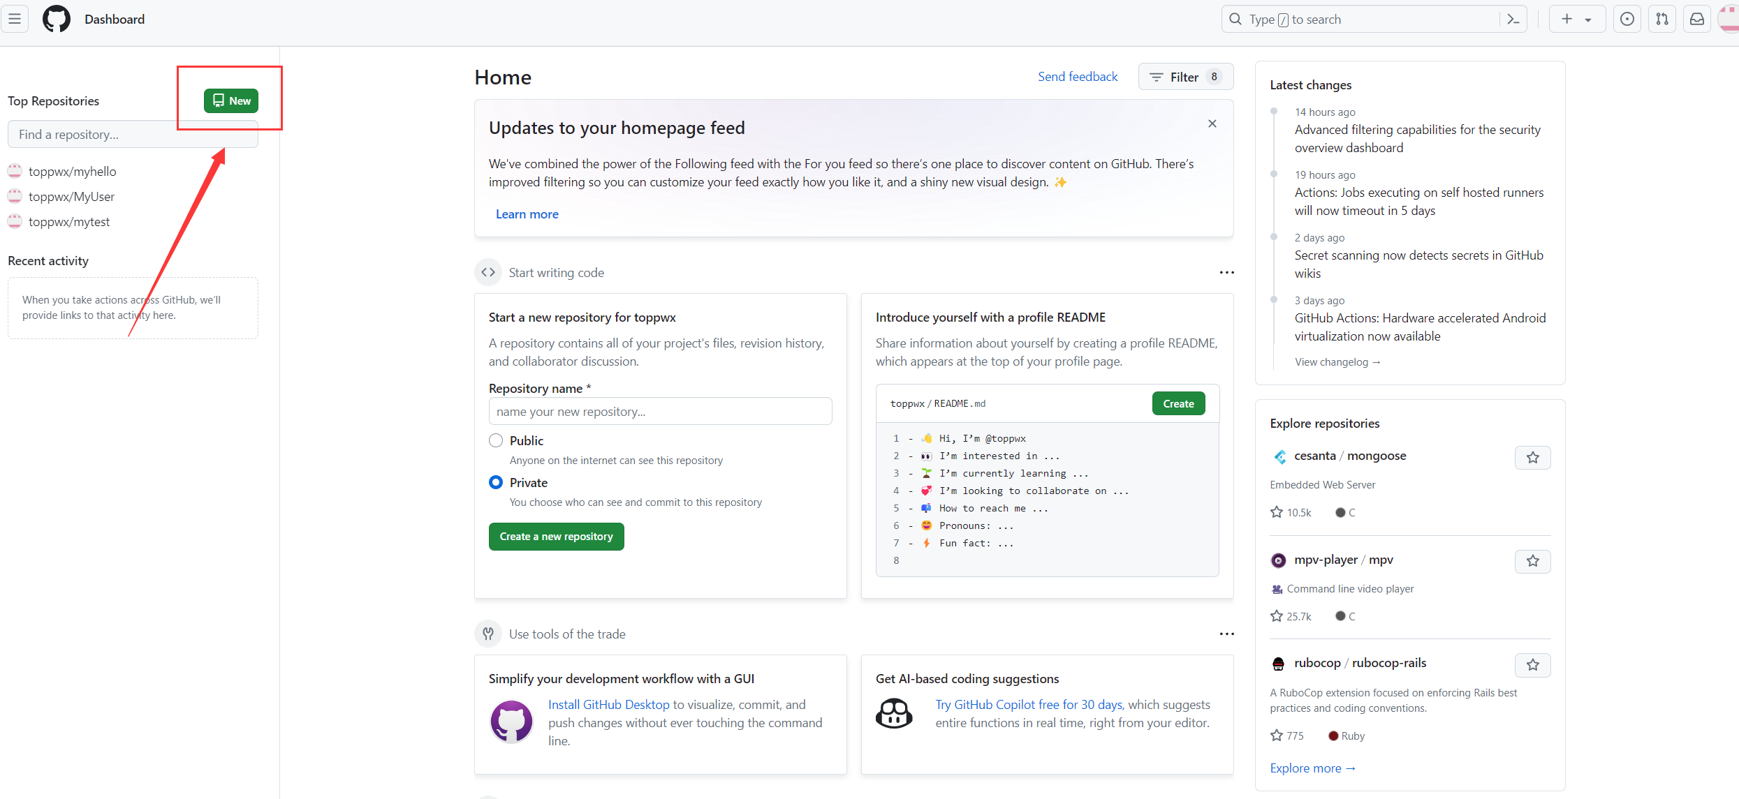Click the 25.7k star count for mpv
Screen dimensions: 1739x799
point(1291,616)
